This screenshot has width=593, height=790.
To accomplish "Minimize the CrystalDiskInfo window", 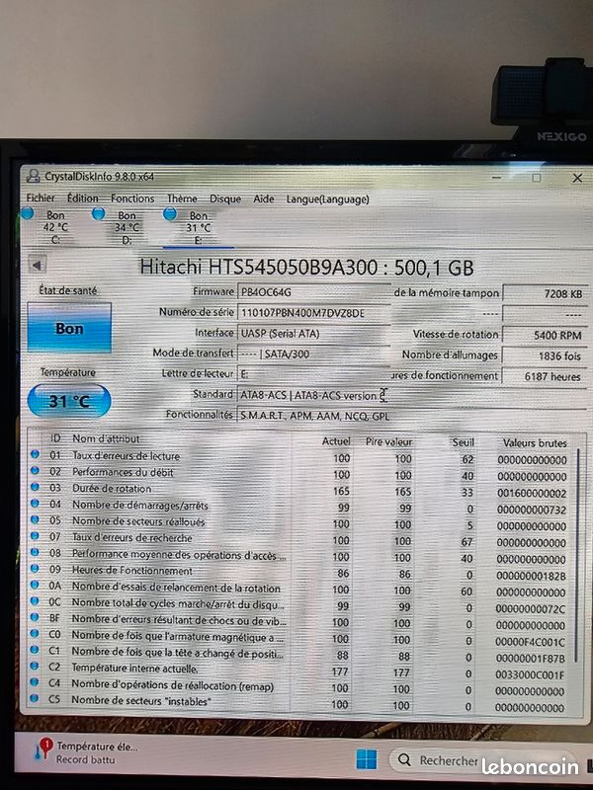I will tap(497, 178).
